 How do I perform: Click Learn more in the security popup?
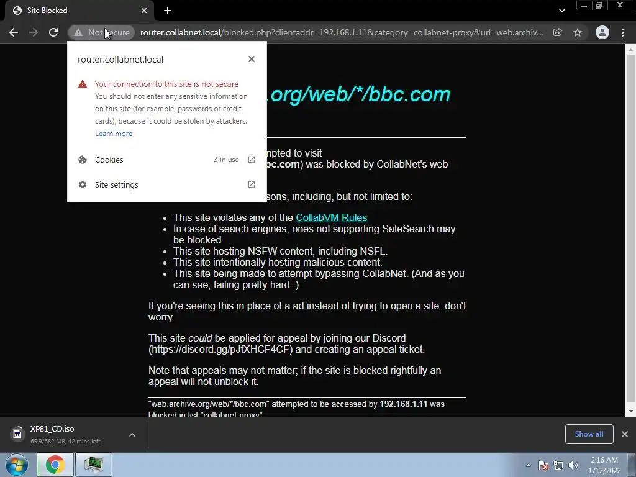(114, 134)
